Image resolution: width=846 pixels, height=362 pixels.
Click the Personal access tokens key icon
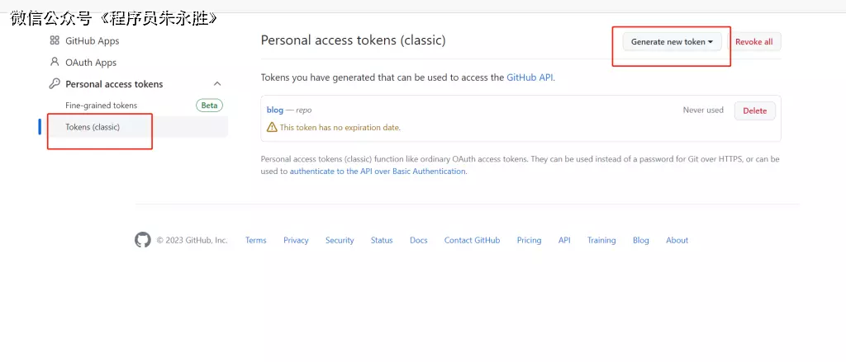(55, 83)
